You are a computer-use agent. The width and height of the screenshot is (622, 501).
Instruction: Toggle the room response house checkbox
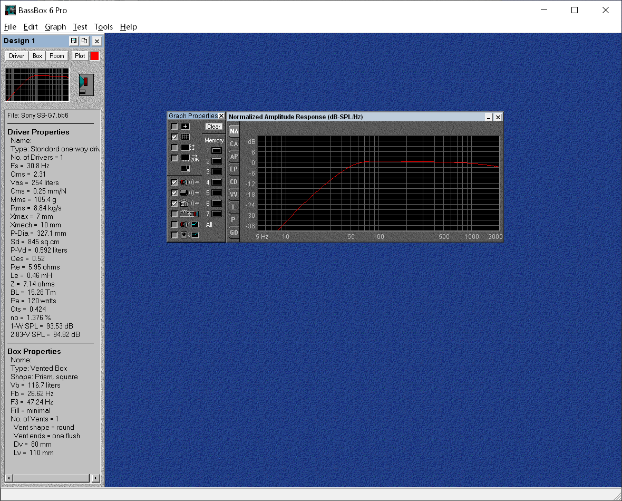click(174, 203)
